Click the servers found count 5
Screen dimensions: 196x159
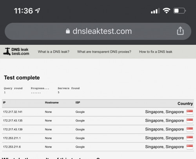click(x=58, y=92)
